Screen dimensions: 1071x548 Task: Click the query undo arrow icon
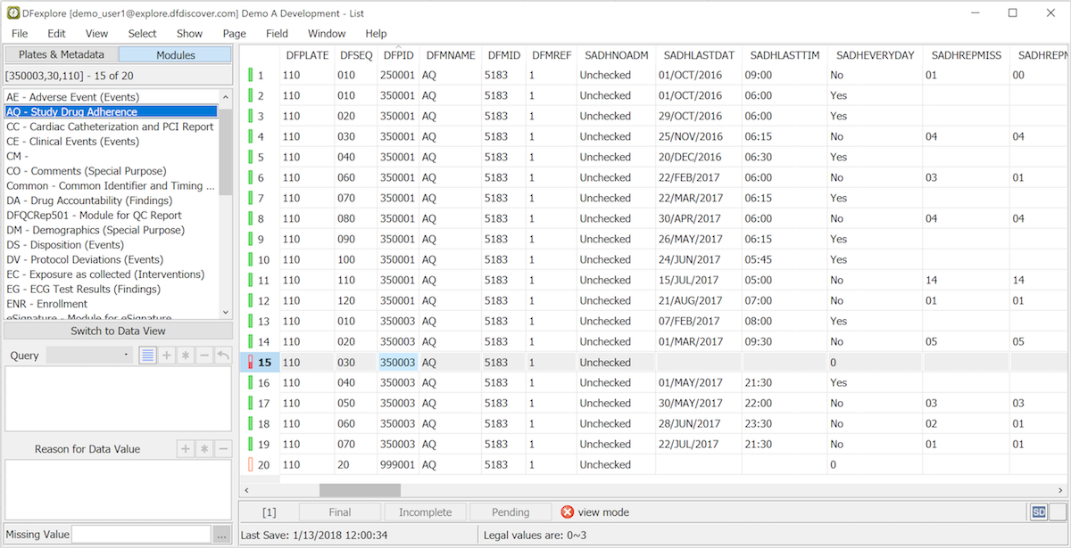[223, 356]
